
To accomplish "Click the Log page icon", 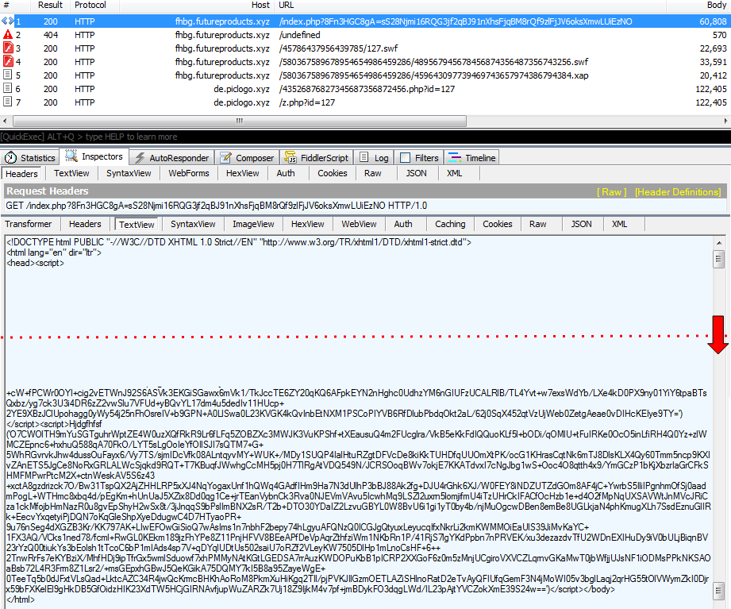I will point(364,157).
